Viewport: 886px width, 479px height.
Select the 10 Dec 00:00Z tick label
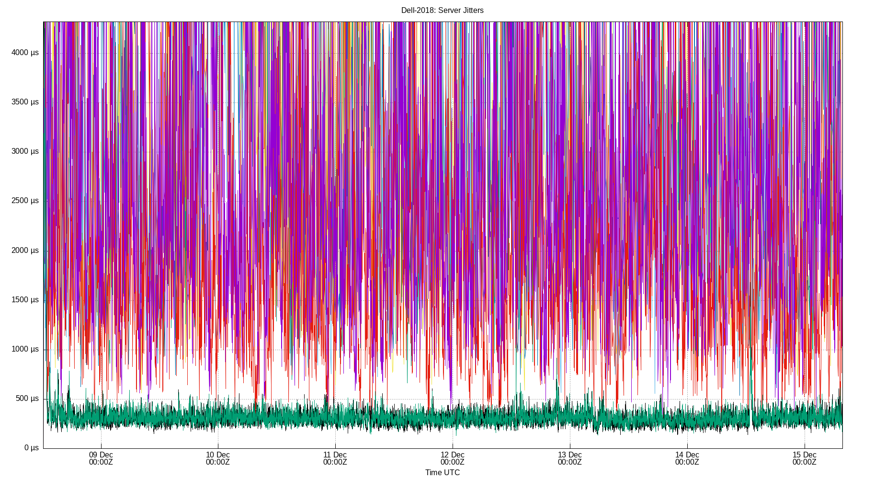pos(218,458)
